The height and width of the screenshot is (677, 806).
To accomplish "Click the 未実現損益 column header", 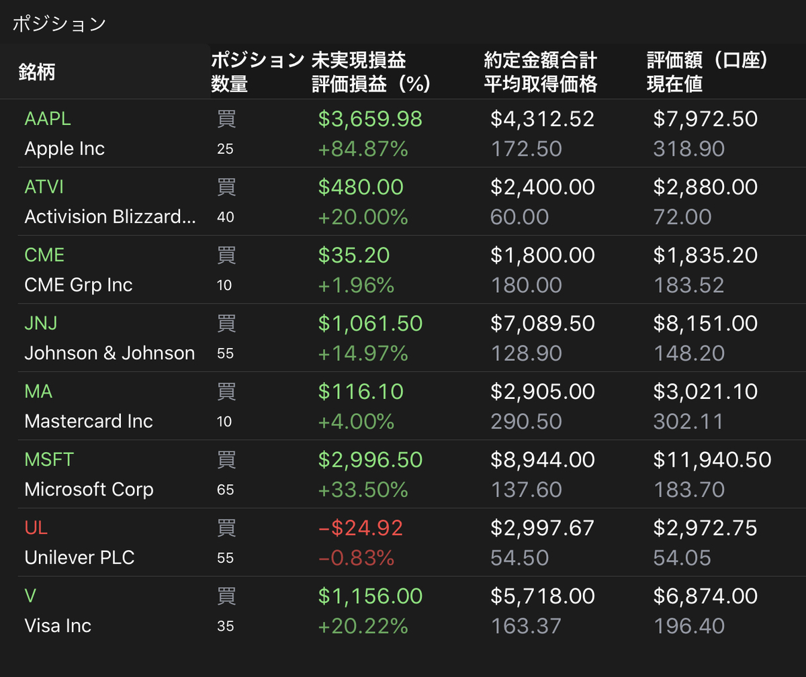I will pos(359,61).
